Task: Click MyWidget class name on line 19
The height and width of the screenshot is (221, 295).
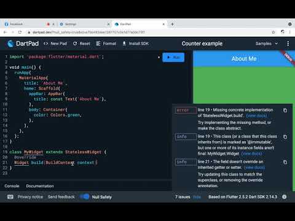Action: coord(34,152)
